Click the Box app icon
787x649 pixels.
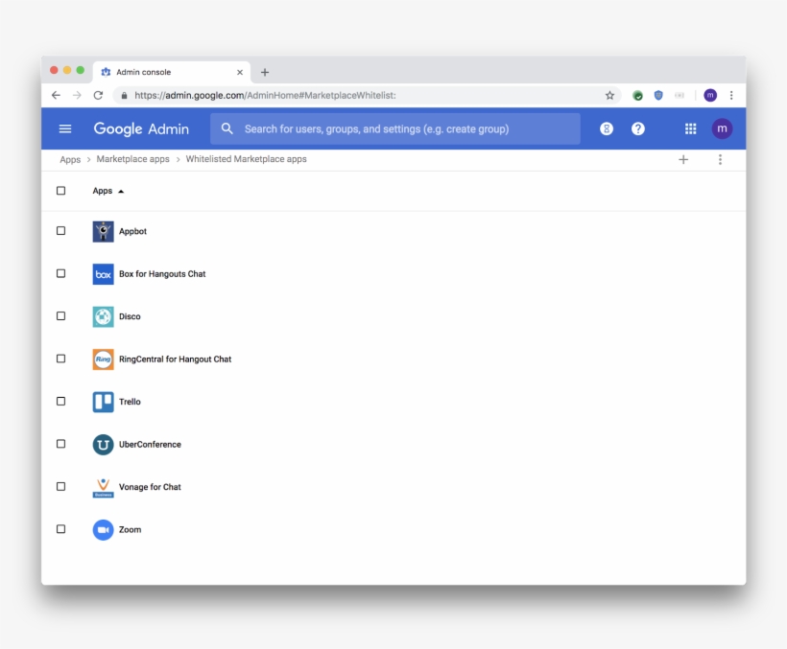[103, 274]
